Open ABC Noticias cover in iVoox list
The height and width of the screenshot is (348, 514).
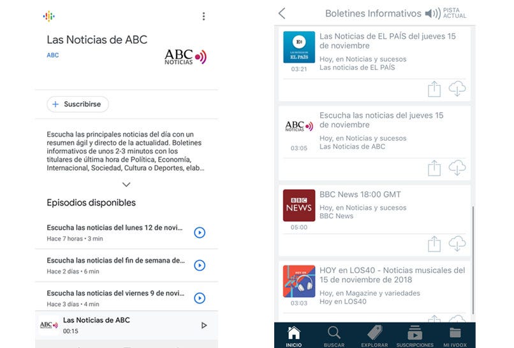[299, 126]
